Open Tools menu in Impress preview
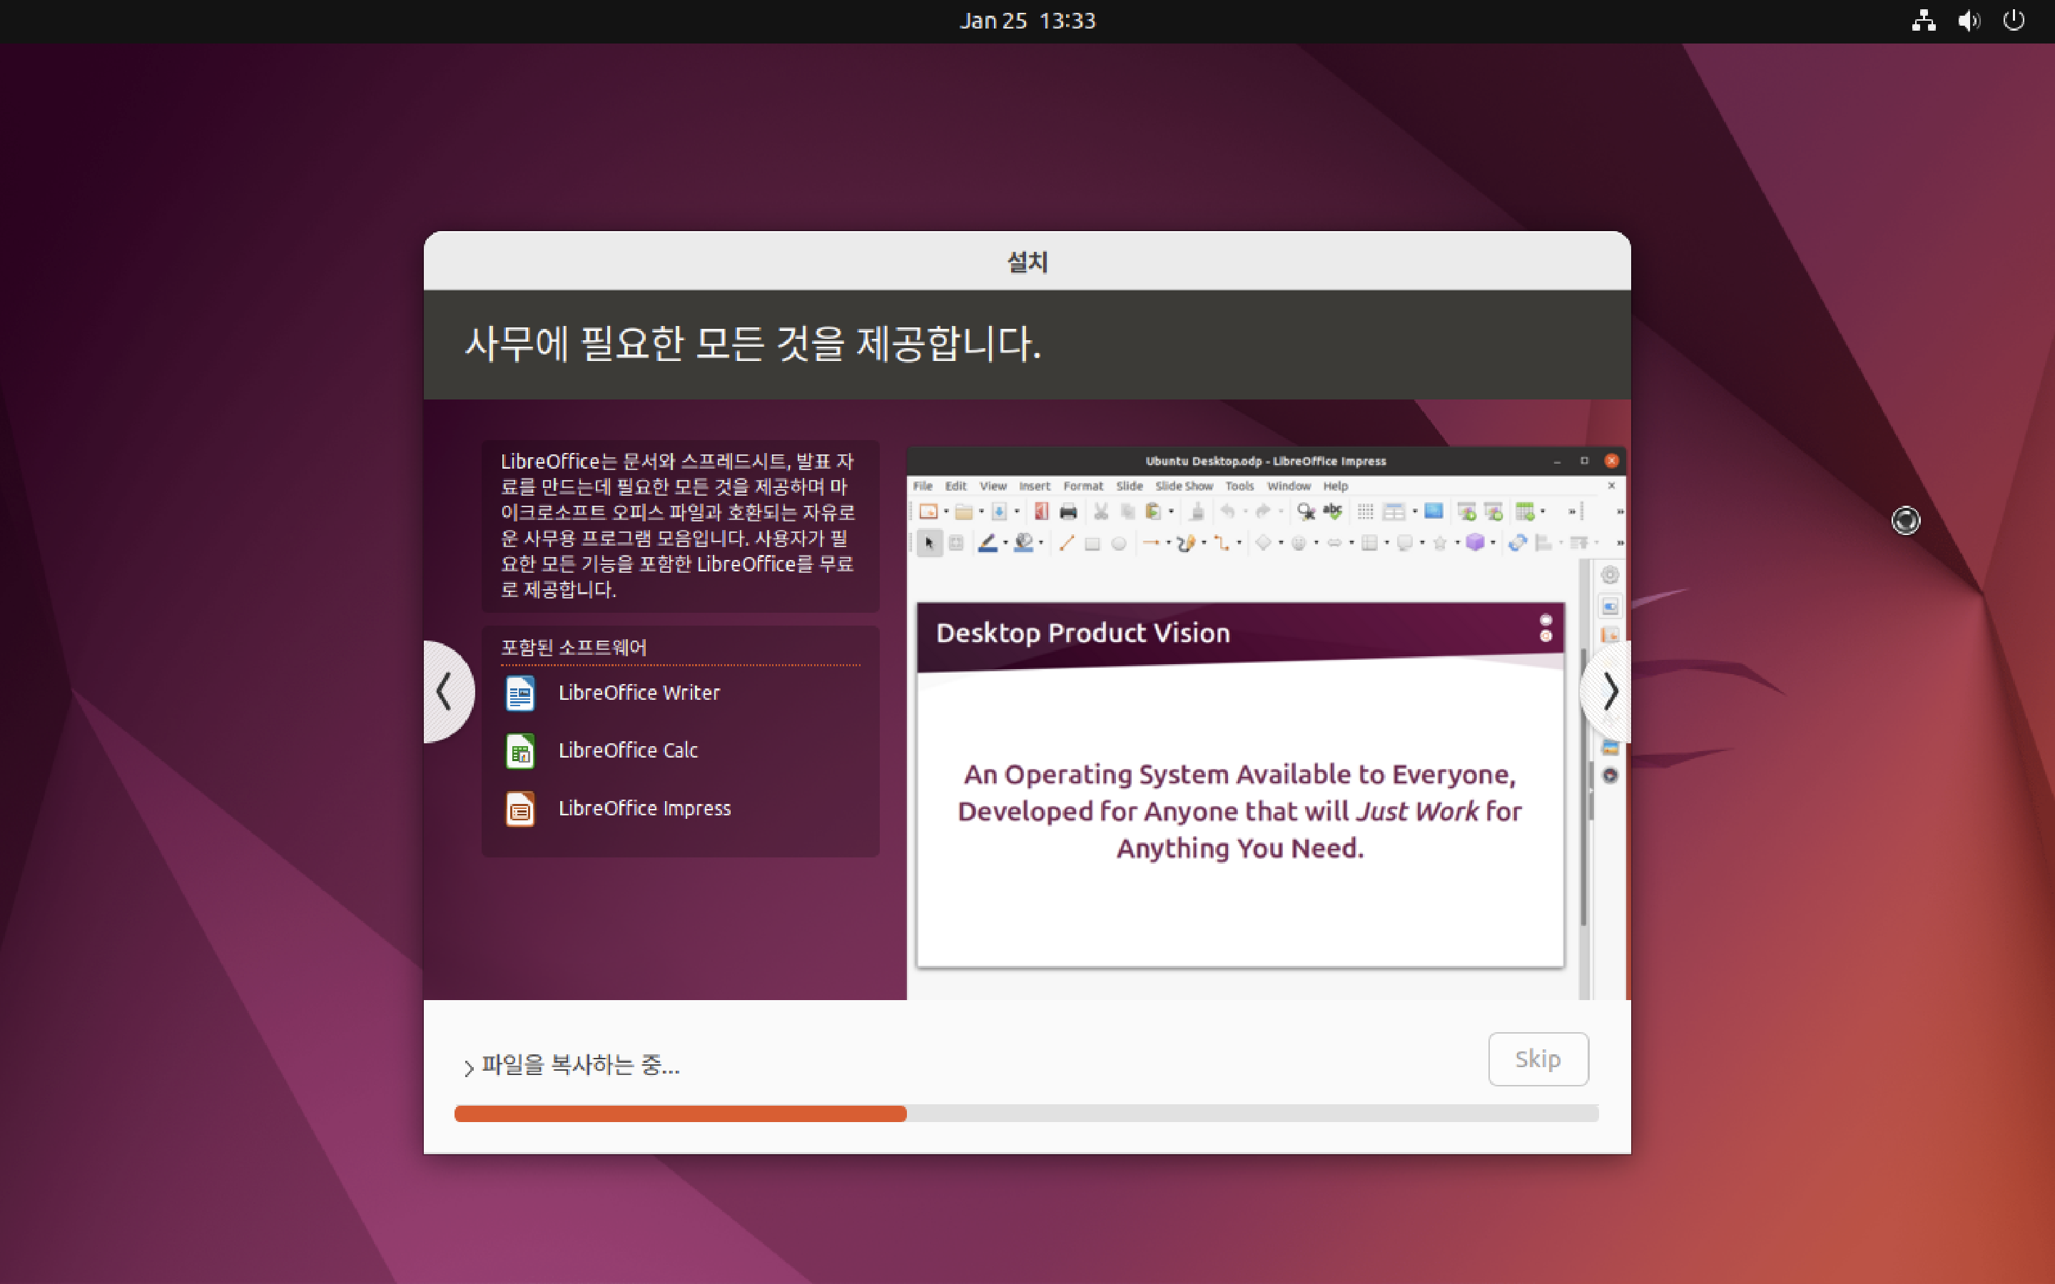The height and width of the screenshot is (1284, 2055). tap(1239, 486)
